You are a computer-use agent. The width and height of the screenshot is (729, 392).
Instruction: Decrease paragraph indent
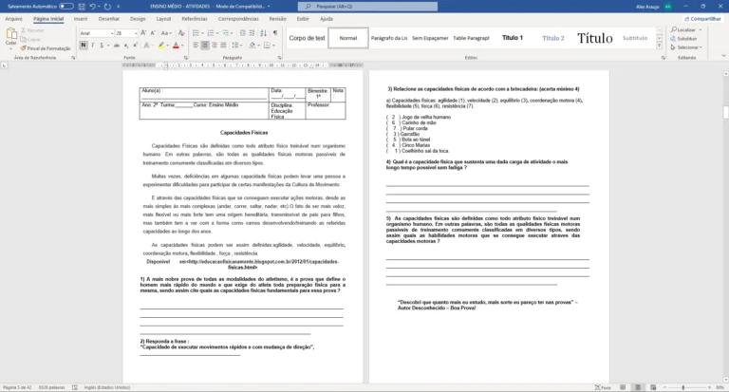pyautogui.click(x=242, y=33)
